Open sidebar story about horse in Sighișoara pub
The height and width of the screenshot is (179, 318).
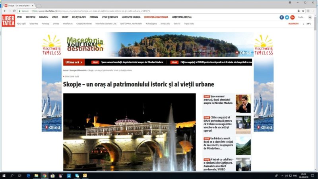[x=219, y=165]
